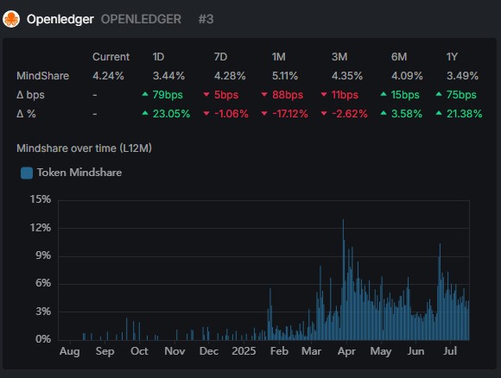501x378 pixels.
Task: Click the #3 rank label
Action: pyautogui.click(x=206, y=19)
